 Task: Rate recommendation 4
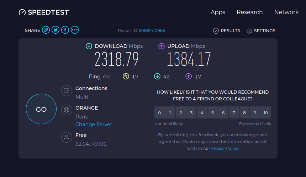pyautogui.click(x=202, y=112)
